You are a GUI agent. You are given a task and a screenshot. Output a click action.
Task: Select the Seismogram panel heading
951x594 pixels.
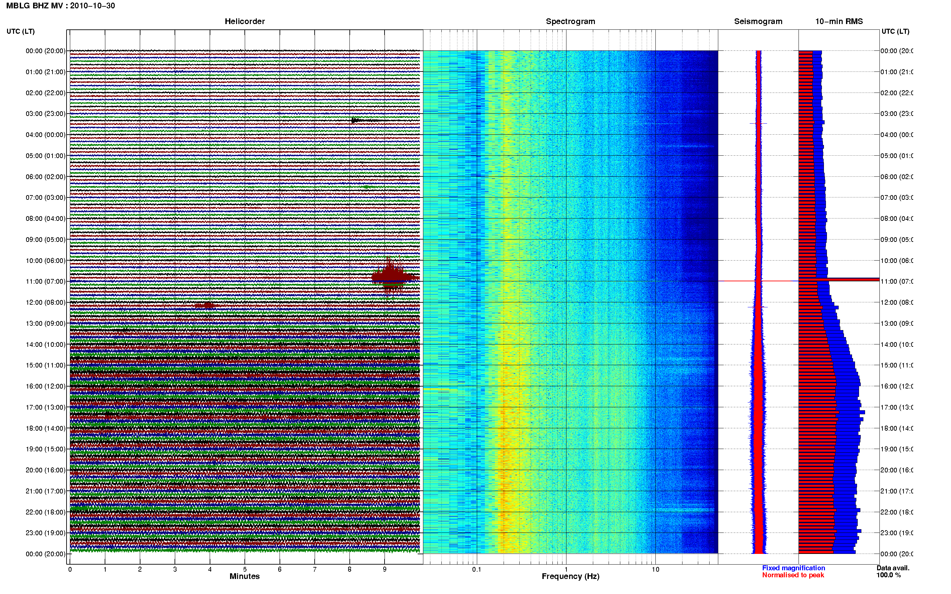(x=758, y=22)
